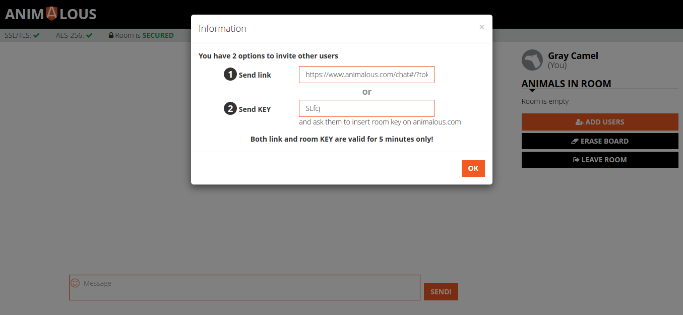Click the Animalous logo shield icon
Screen dimensions: 683x315
[51, 14]
